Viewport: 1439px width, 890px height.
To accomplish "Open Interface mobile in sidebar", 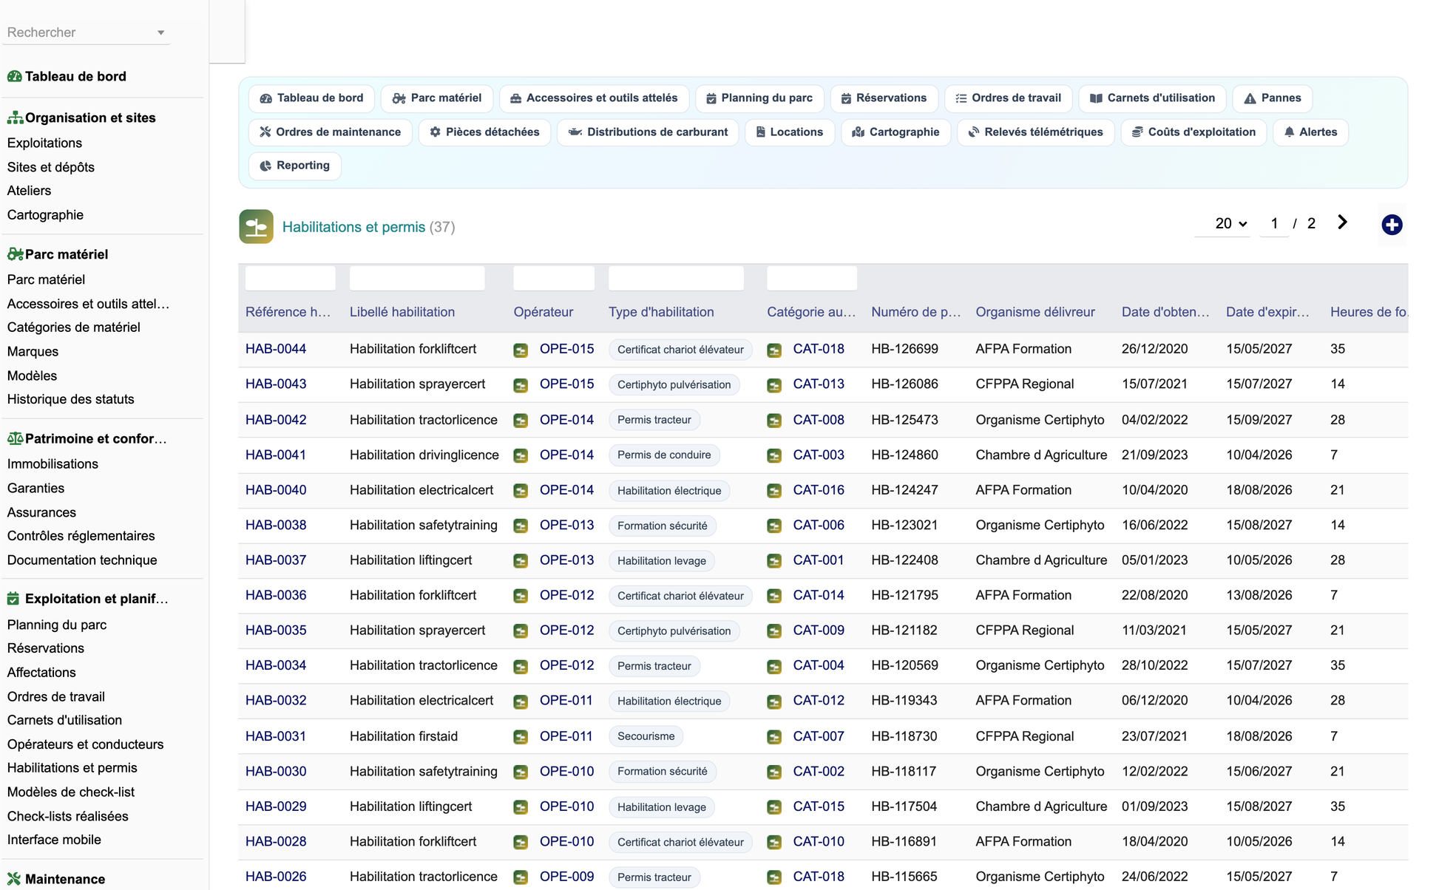I will [x=54, y=840].
